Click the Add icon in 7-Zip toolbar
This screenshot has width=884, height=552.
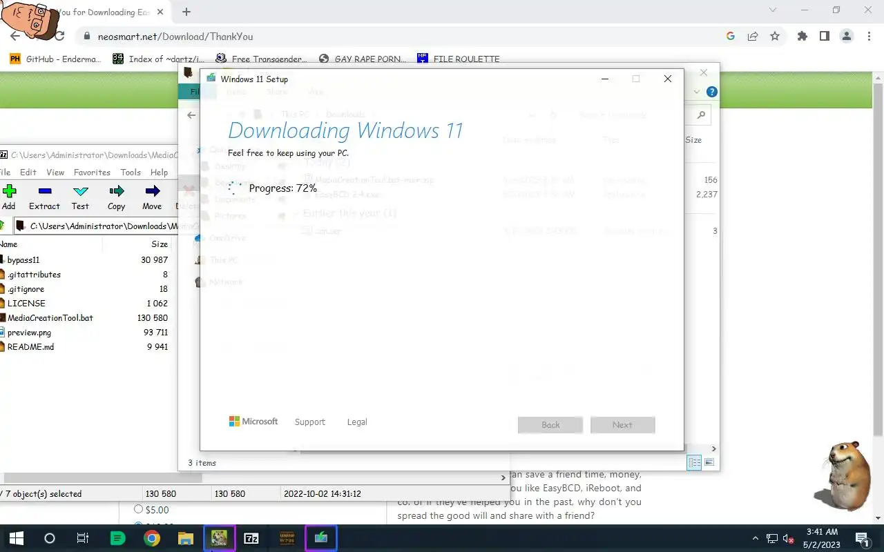coord(8,197)
